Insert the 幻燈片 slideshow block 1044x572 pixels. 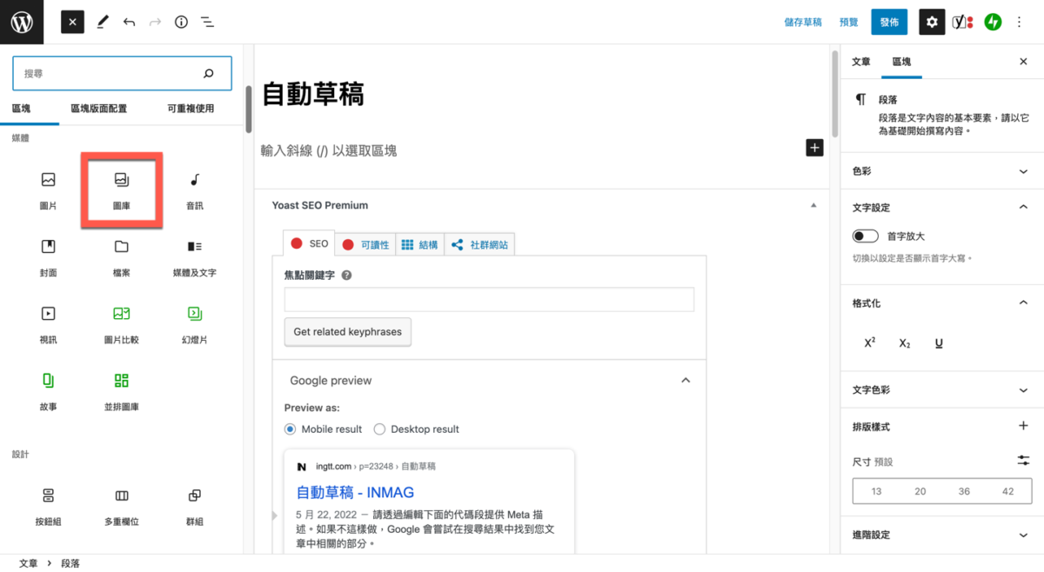coord(195,324)
